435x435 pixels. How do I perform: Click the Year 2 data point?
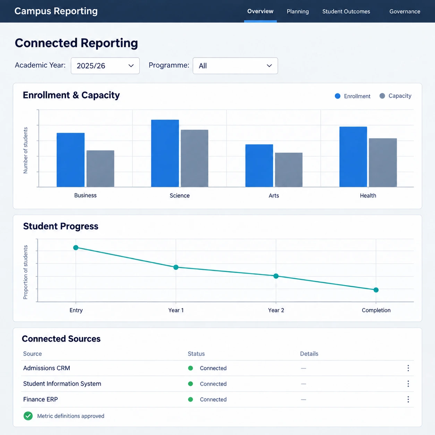276,276
